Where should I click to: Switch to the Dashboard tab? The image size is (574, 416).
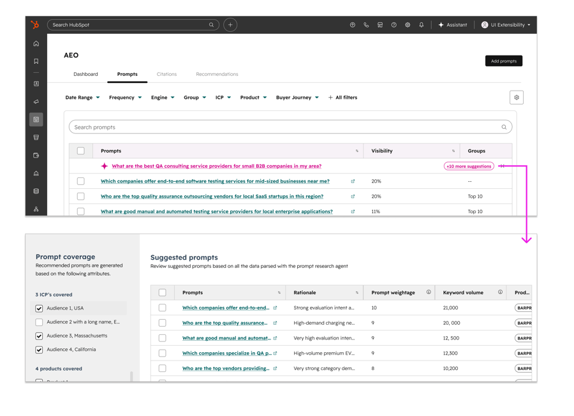tap(85, 74)
